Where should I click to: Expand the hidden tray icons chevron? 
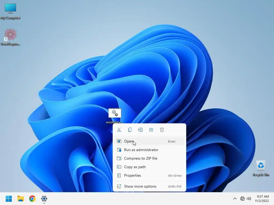pyautogui.click(x=235, y=199)
